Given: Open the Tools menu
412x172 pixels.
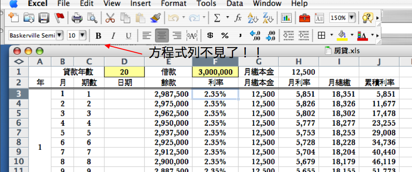Looking at the screenshot, I should point(206,4).
